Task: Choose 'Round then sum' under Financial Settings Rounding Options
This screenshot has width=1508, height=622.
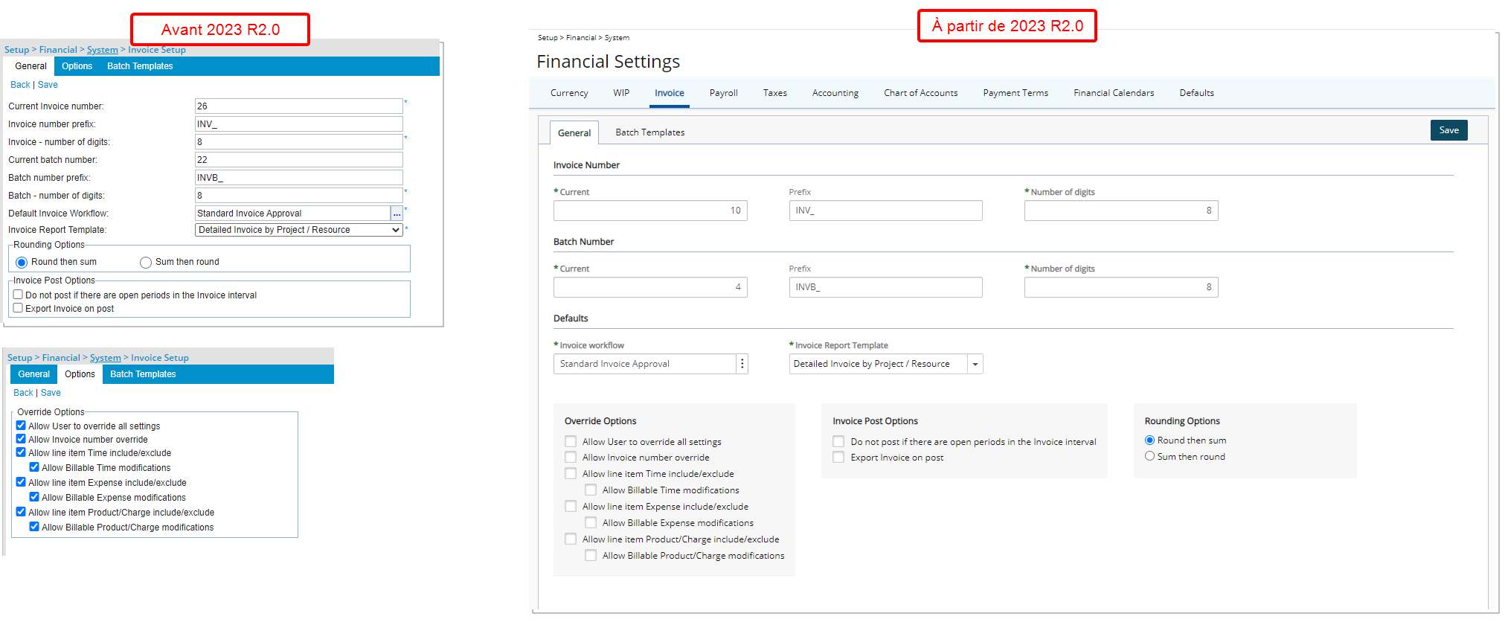Action: [1149, 440]
